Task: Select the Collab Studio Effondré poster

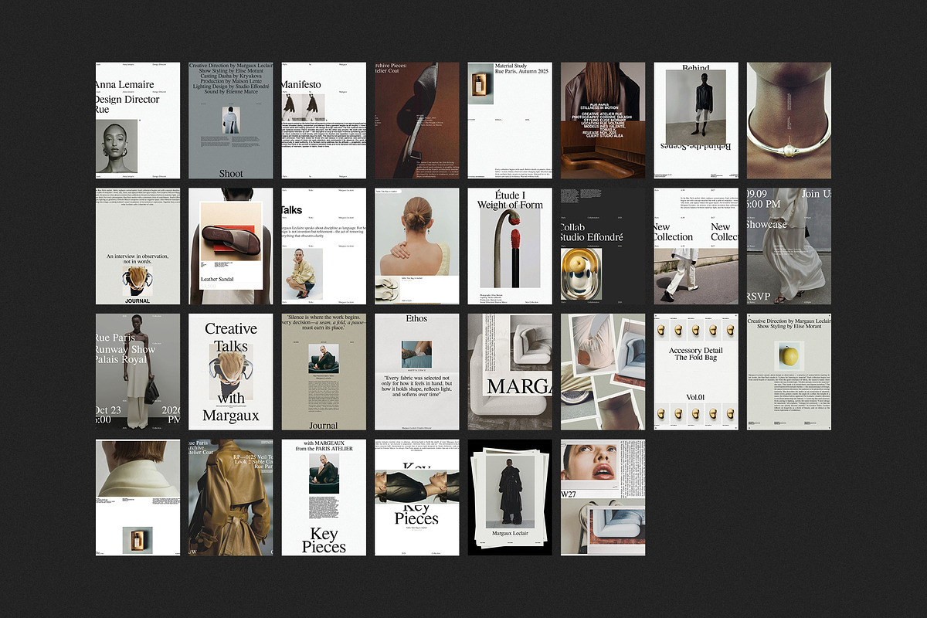Action: tap(603, 246)
